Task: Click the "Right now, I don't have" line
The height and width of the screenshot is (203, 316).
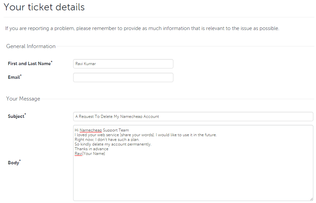Action: [107, 140]
